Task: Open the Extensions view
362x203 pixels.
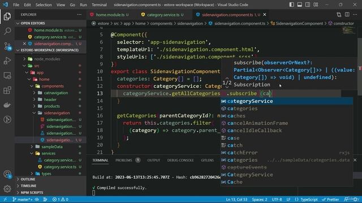Action: (x=7, y=90)
